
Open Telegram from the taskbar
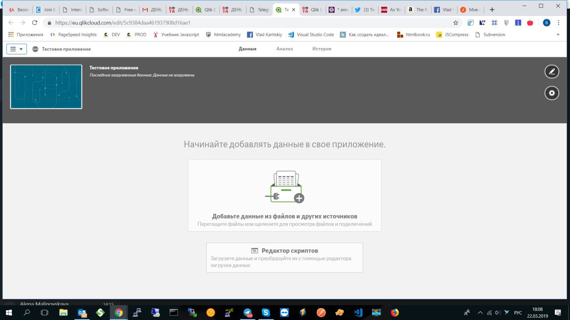click(248, 312)
